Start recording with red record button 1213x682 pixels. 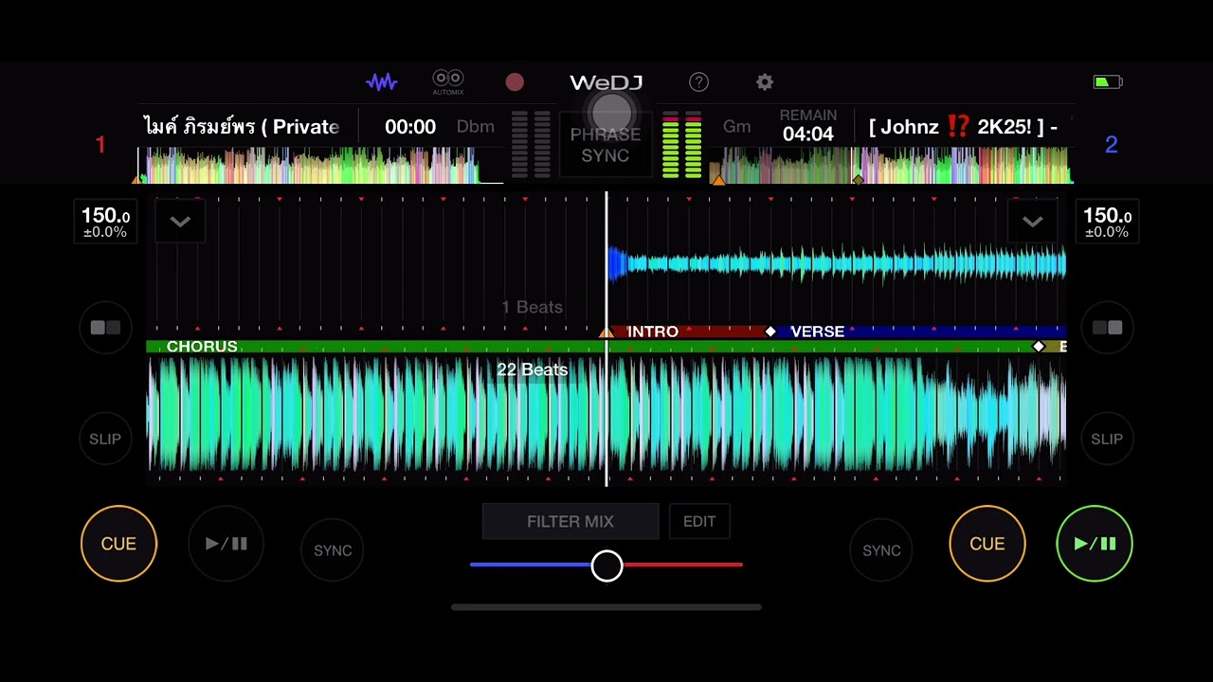click(x=515, y=82)
